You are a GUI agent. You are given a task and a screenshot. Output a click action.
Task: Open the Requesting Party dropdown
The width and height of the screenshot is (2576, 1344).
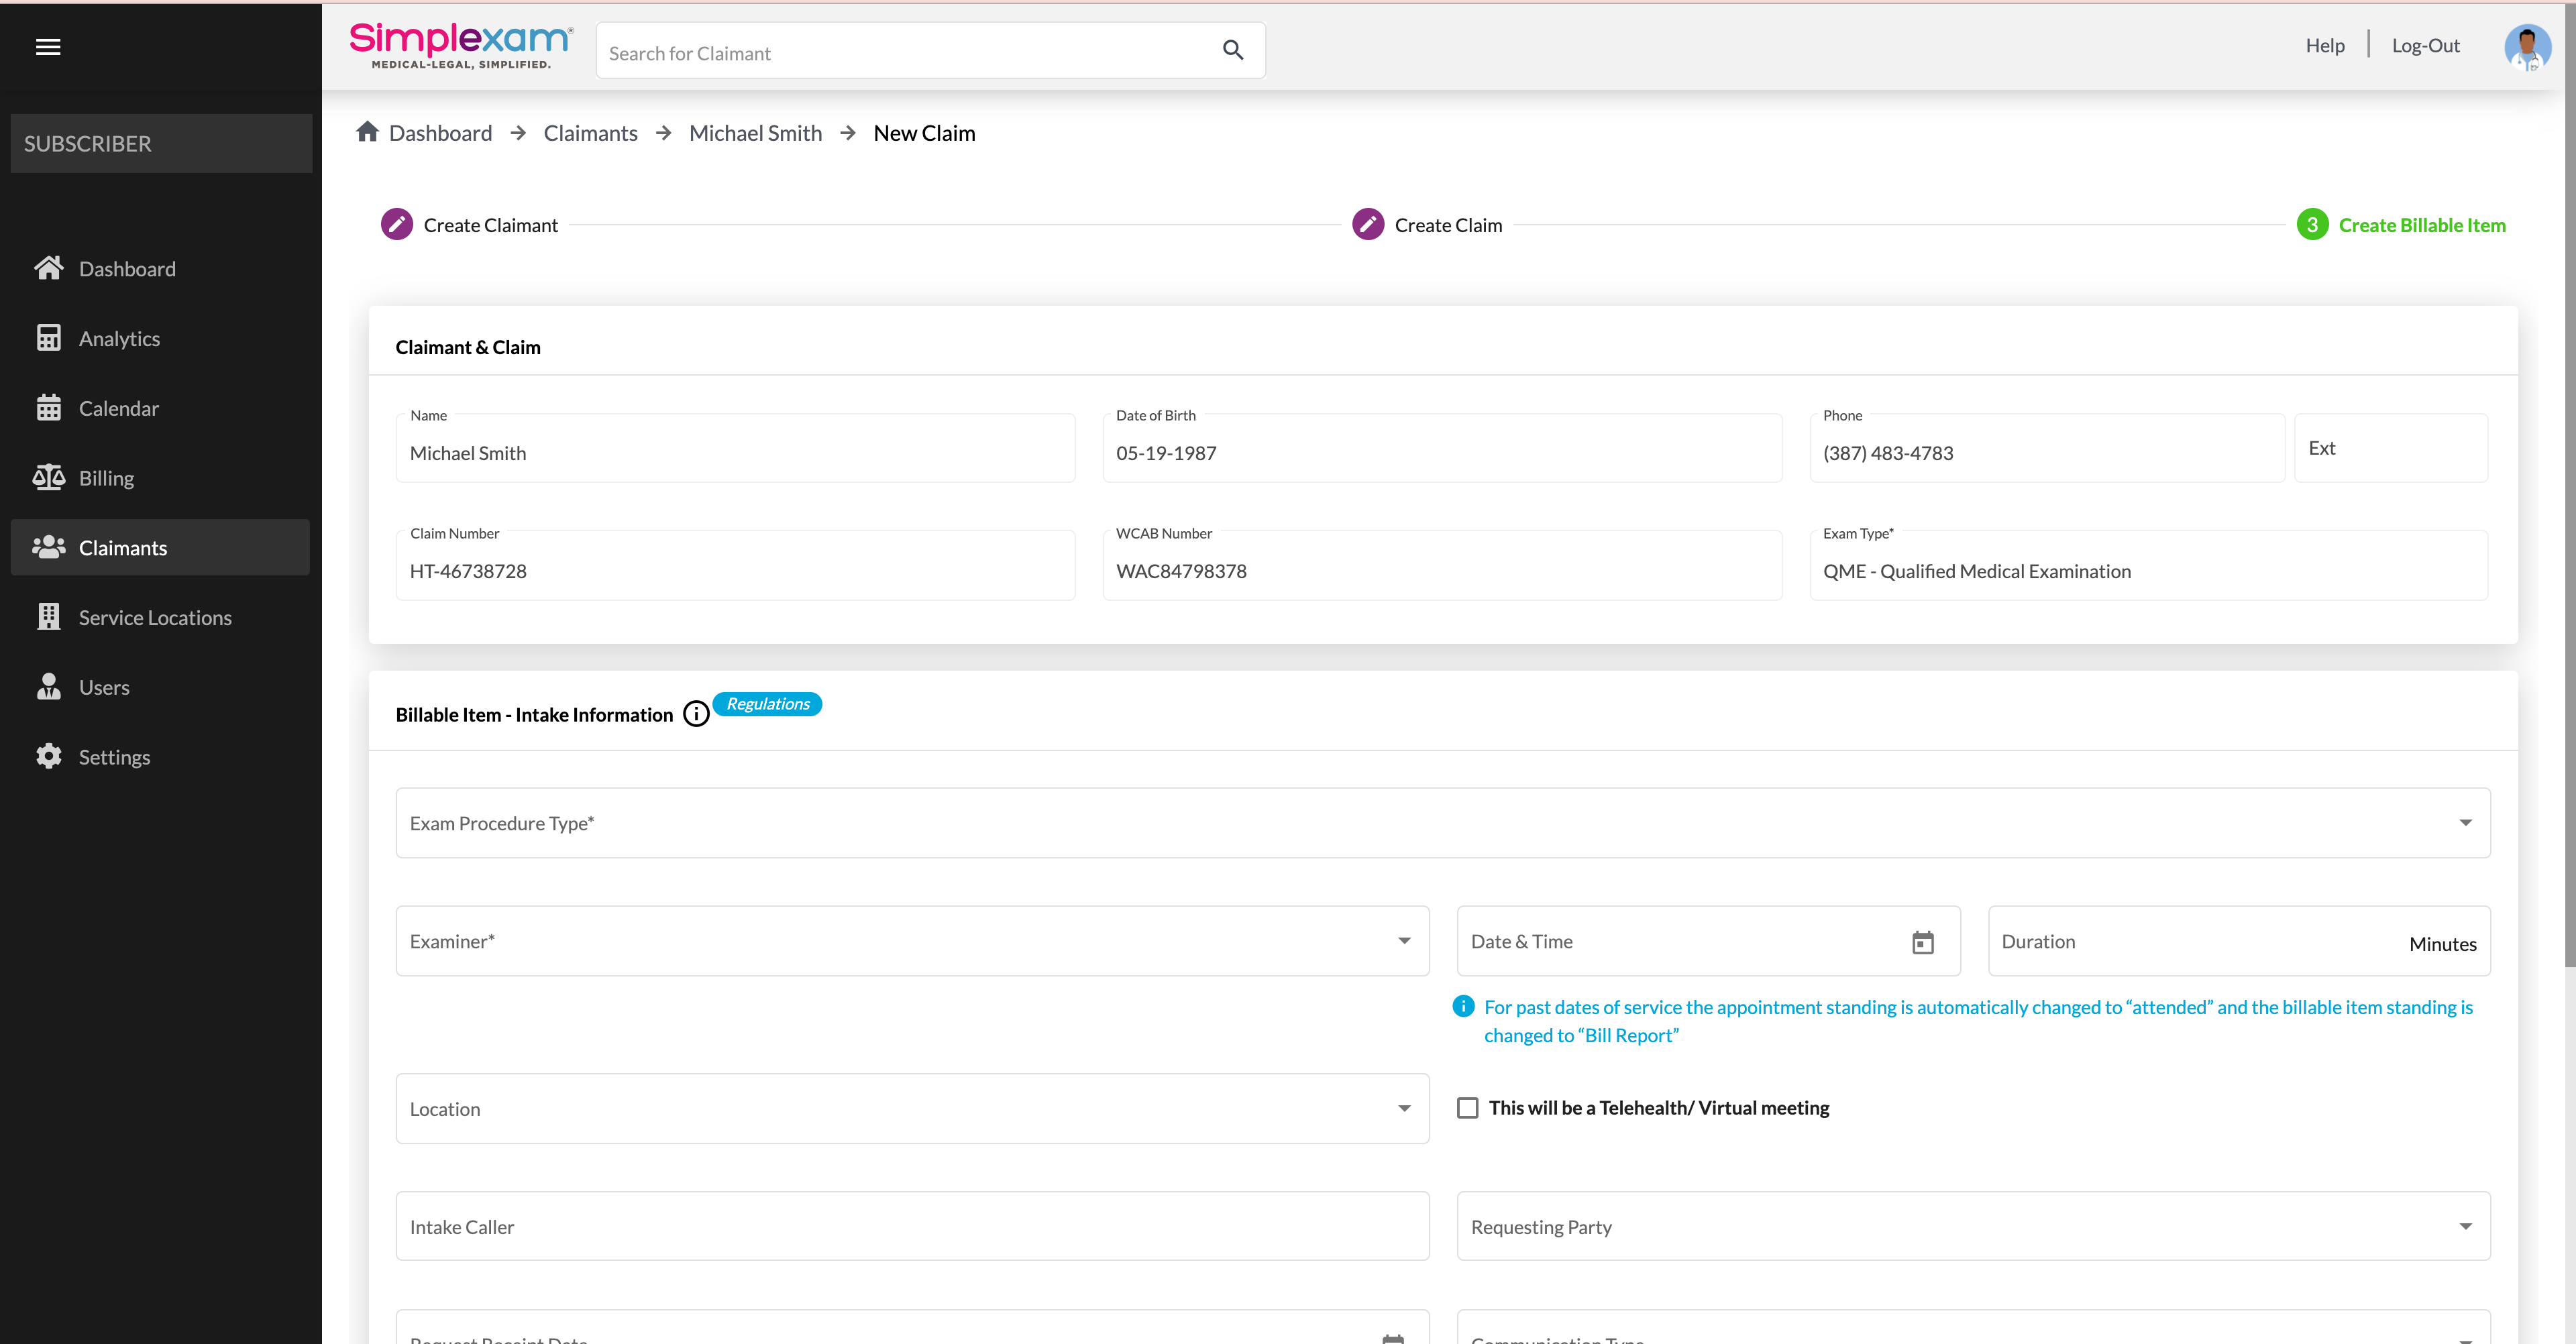point(2465,1227)
